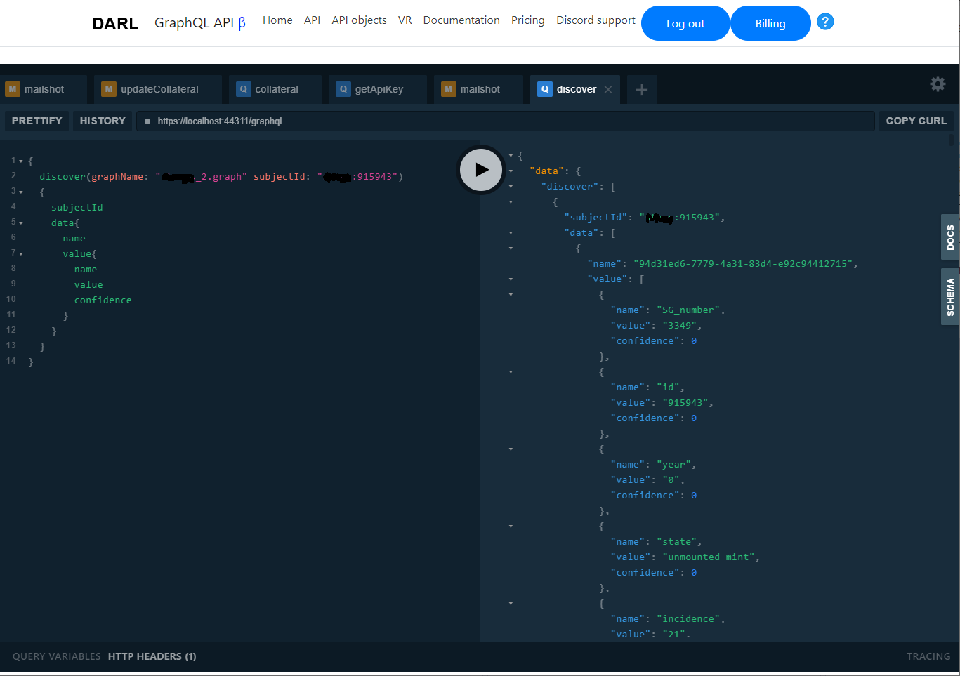The image size is (960, 676).
Task: Collapse query line 1 fold arrow
Action: point(21,161)
